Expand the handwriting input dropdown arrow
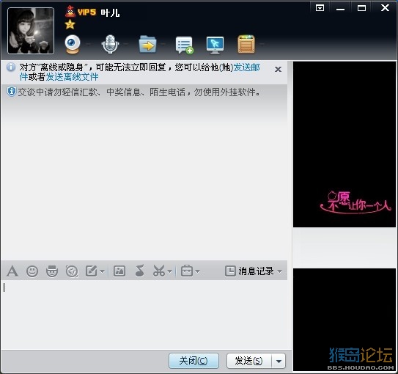Viewport: 398px width, 374px height. coord(102,271)
